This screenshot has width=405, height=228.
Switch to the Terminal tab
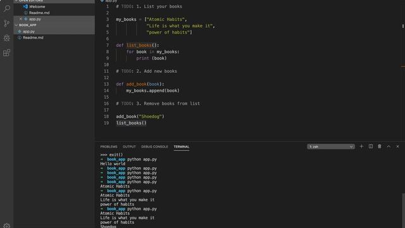[182, 146]
